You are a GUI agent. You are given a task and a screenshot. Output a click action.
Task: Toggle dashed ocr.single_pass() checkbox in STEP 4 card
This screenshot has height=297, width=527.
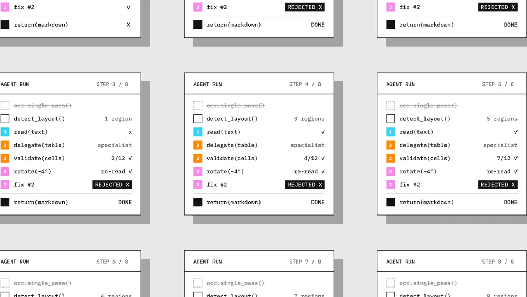pos(198,105)
